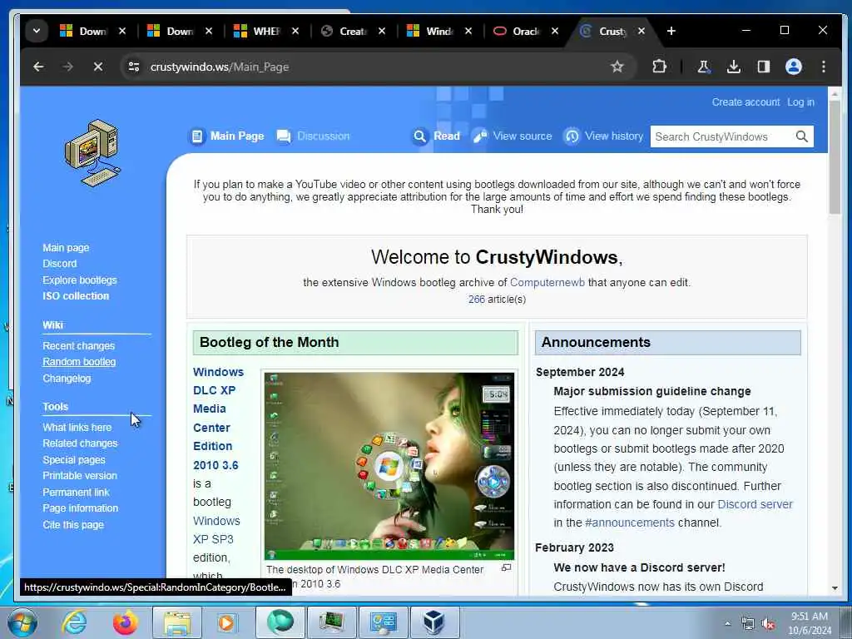
Task: Follow the Discord server link in announcements
Action: [x=755, y=504]
